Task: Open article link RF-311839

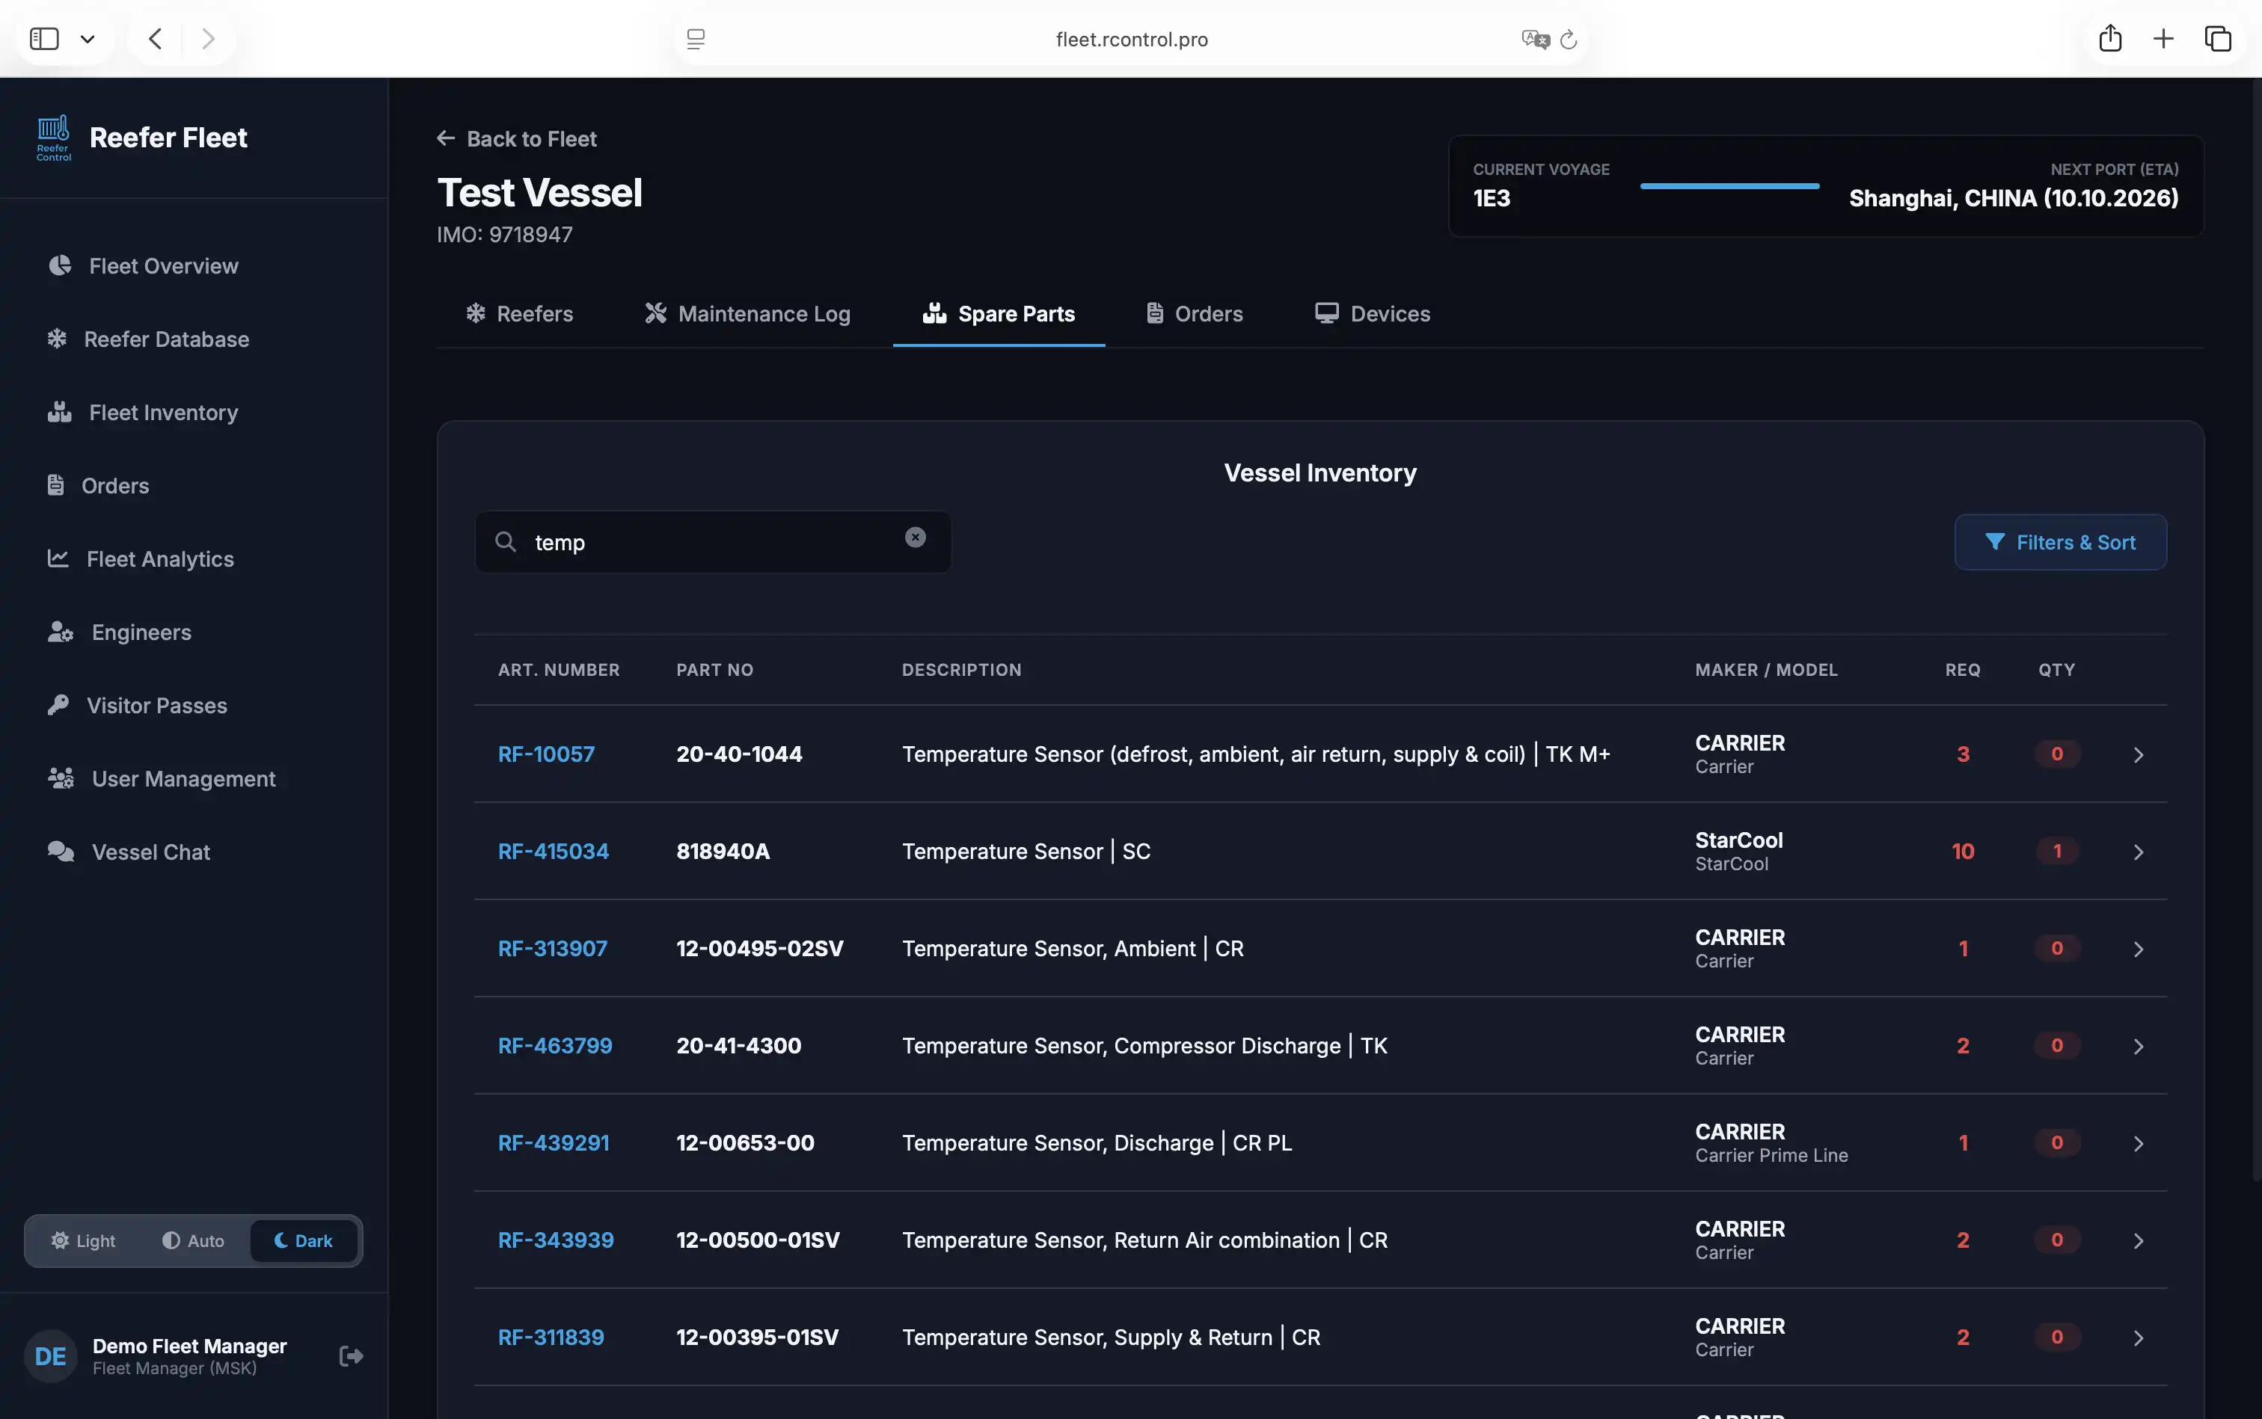Action: [551, 1338]
